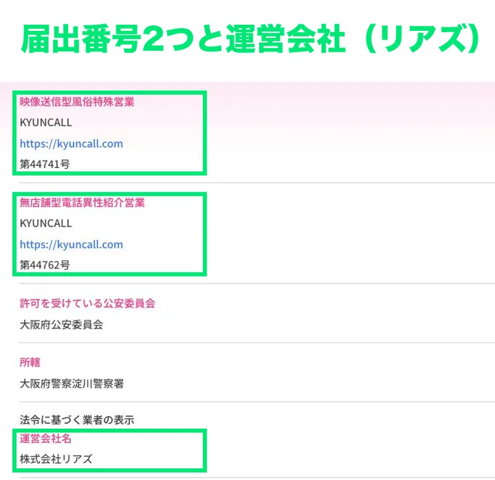
Task: Click KYUNCALL text above 第44762号
Action: pos(46,224)
